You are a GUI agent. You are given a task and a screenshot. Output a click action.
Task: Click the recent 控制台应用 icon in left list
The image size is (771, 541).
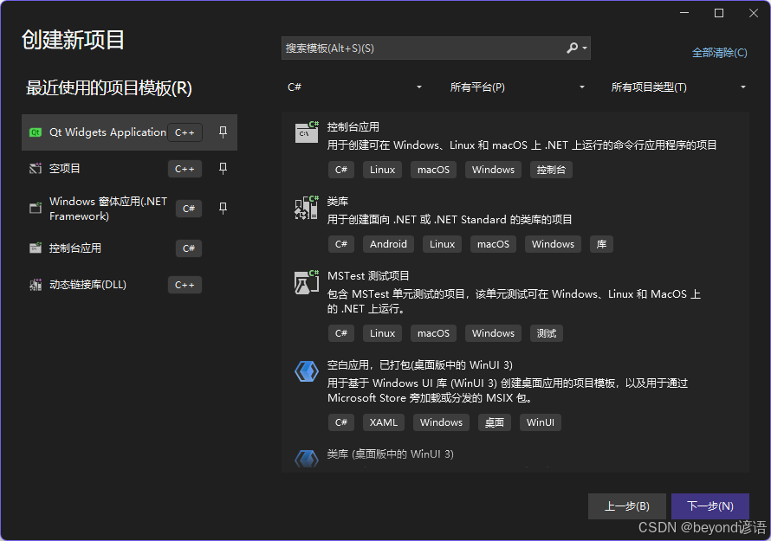(36, 248)
